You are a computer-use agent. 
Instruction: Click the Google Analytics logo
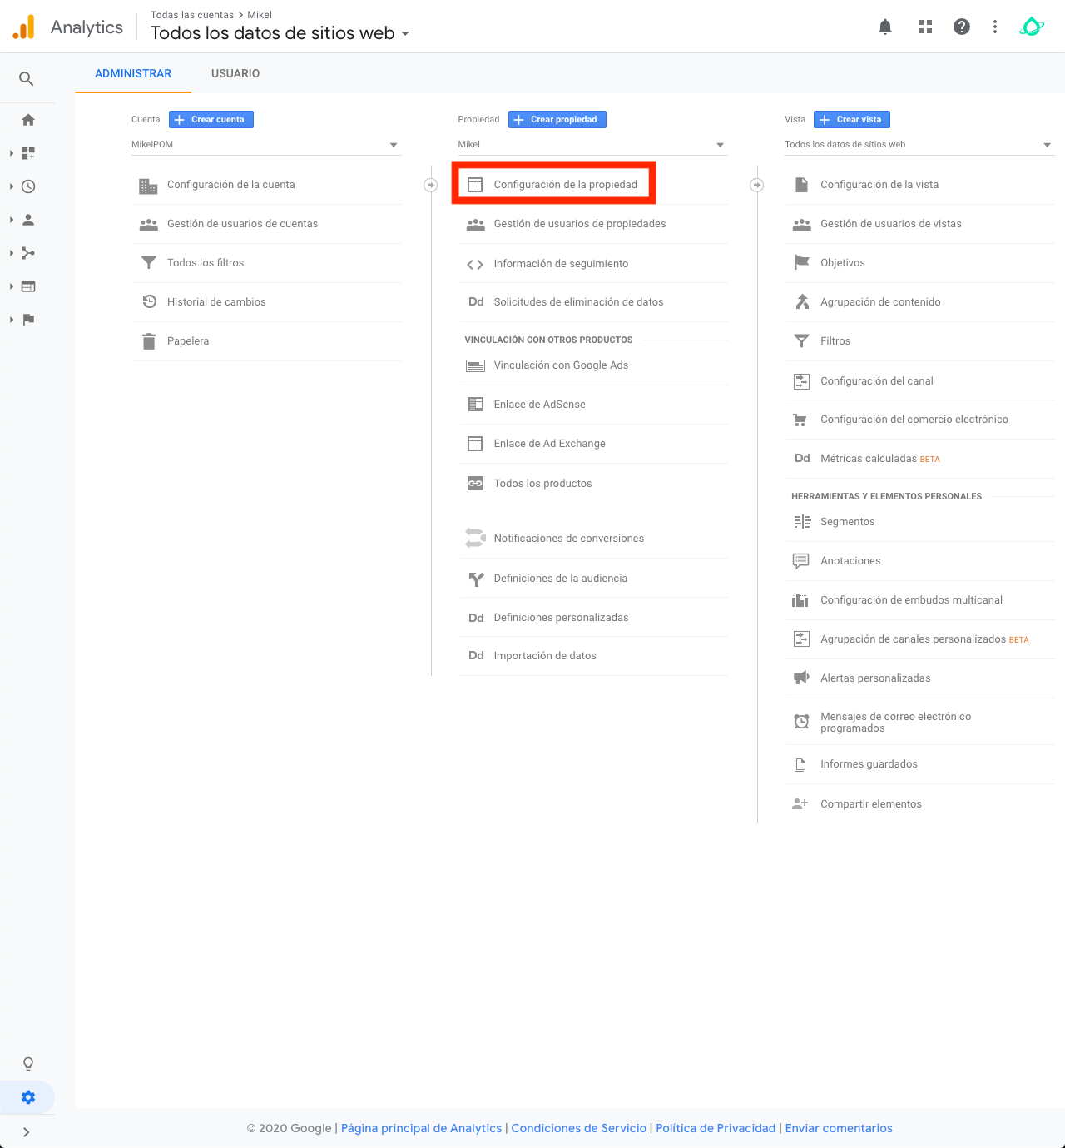[x=23, y=26]
